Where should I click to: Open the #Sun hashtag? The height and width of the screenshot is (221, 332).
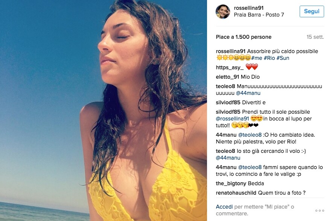[283, 58]
